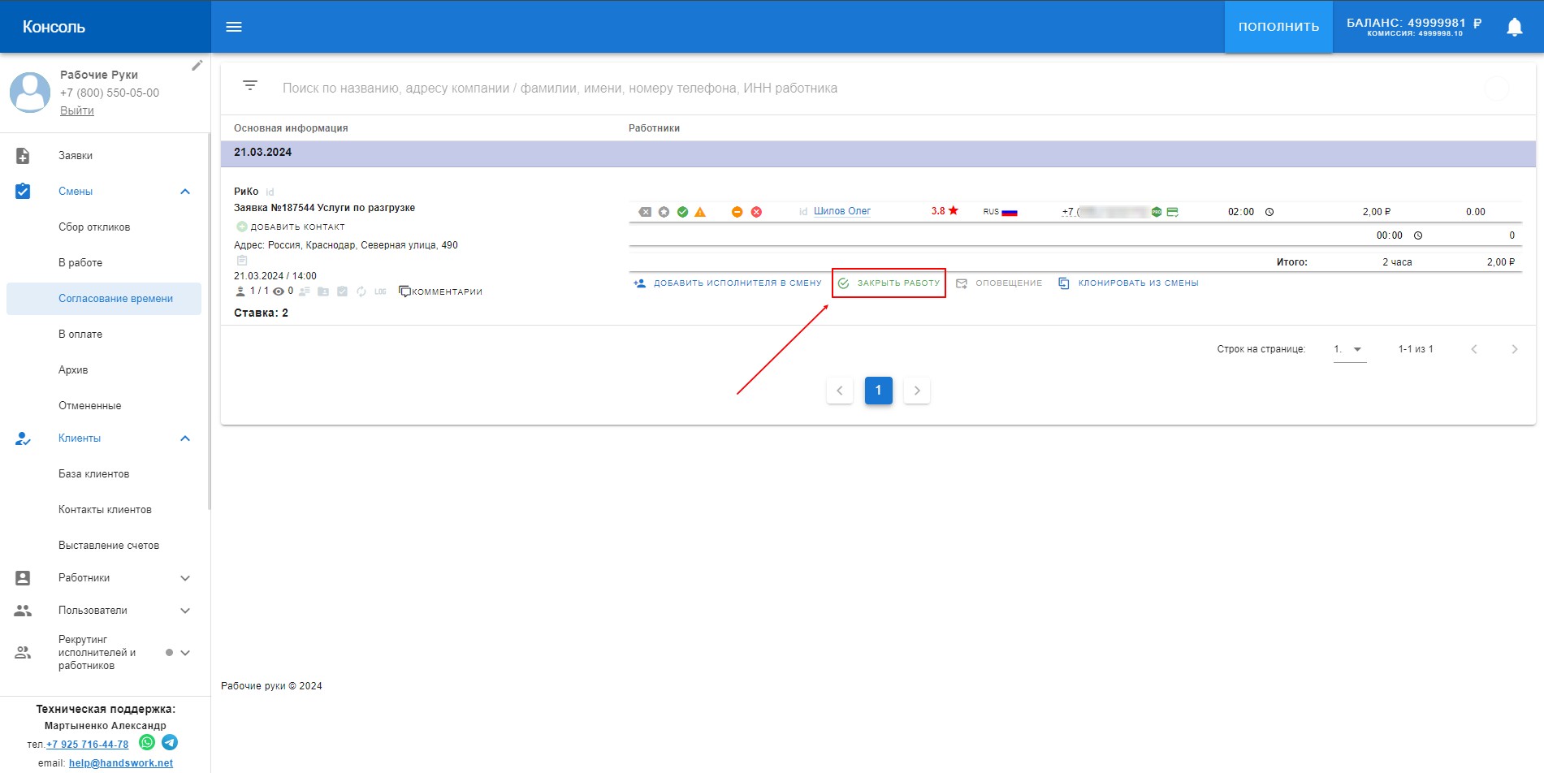This screenshot has height=773, width=1544.
Task: Click the red cross circle in Шилов Олег row
Action: 756,212
